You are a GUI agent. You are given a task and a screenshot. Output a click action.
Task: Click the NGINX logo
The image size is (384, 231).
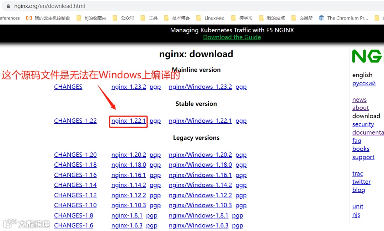[367, 56]
